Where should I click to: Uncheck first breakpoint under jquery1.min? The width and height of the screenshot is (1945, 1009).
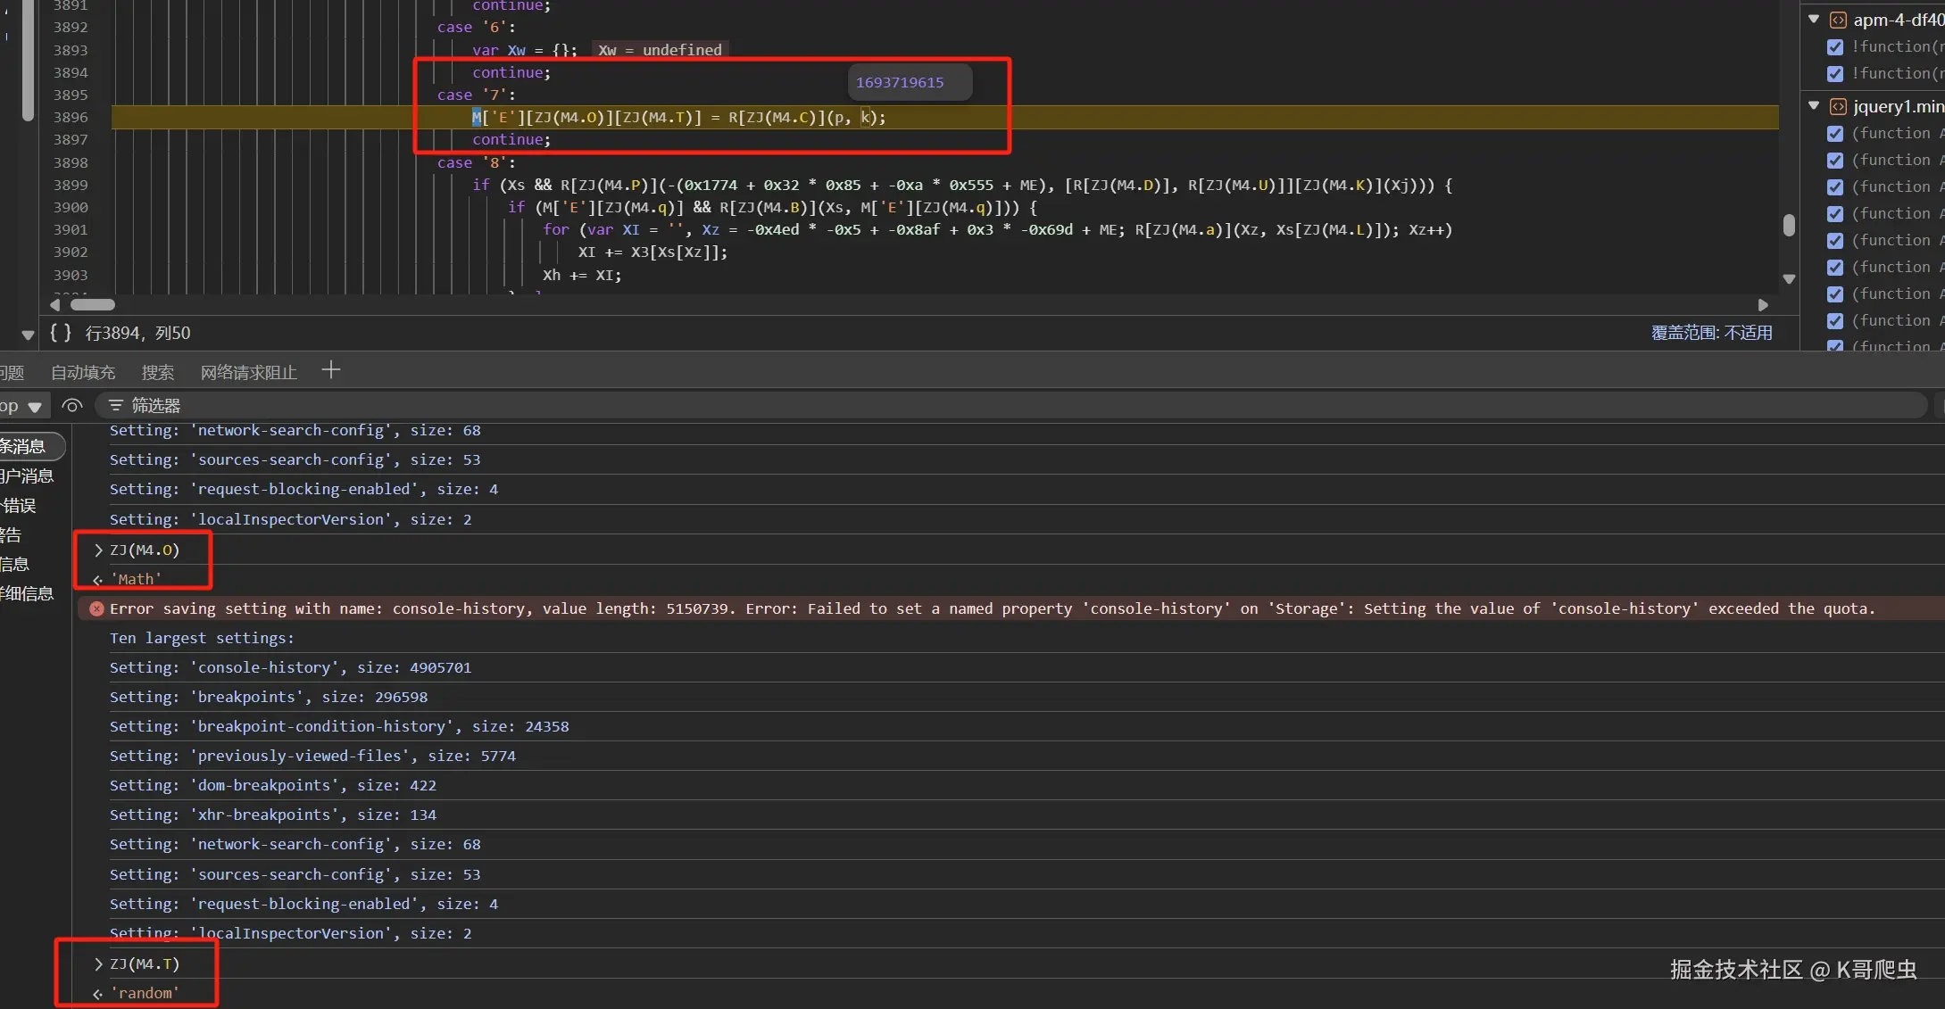(x=1835, y=134)
